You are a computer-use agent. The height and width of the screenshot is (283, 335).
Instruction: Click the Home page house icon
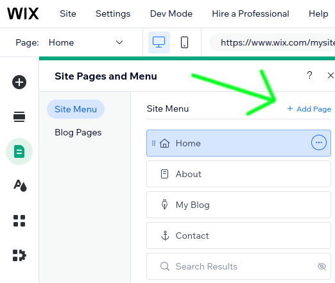point(164,143)
